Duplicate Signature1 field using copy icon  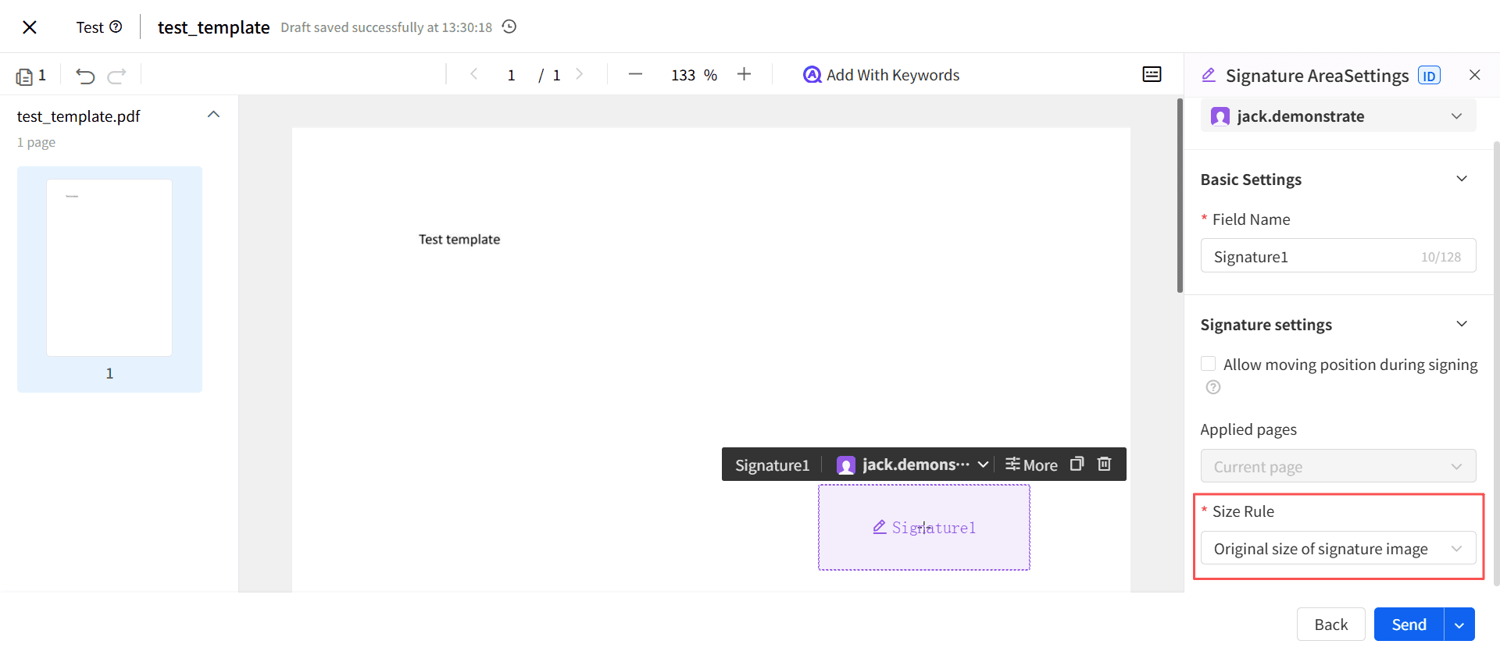pos(1077,464)
